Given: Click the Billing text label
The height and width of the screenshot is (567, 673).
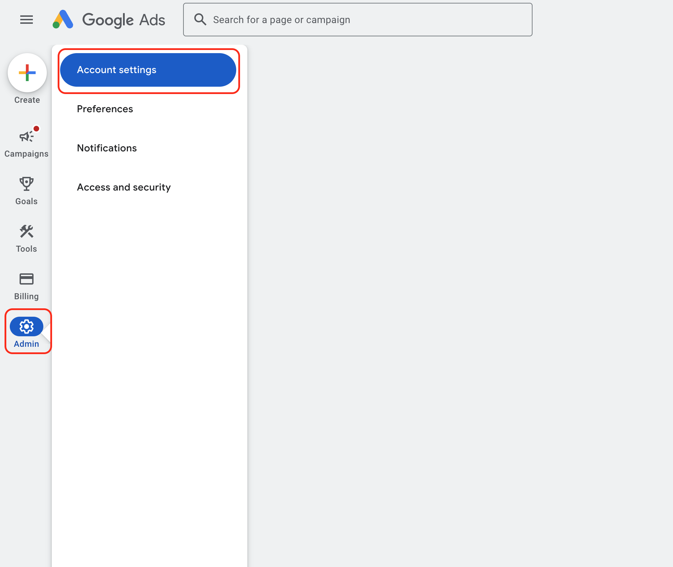Looking at the screenshot, I should tap(26, 296).
